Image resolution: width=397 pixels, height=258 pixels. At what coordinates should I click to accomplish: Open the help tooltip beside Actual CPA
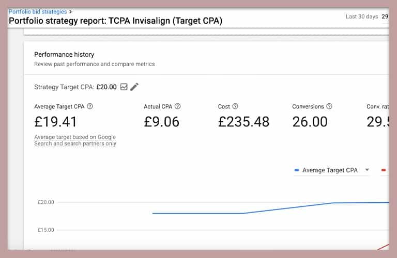tap(178, 106)
